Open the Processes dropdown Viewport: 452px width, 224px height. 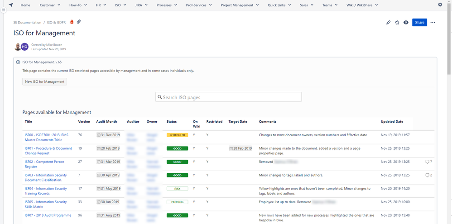[167, 5]
